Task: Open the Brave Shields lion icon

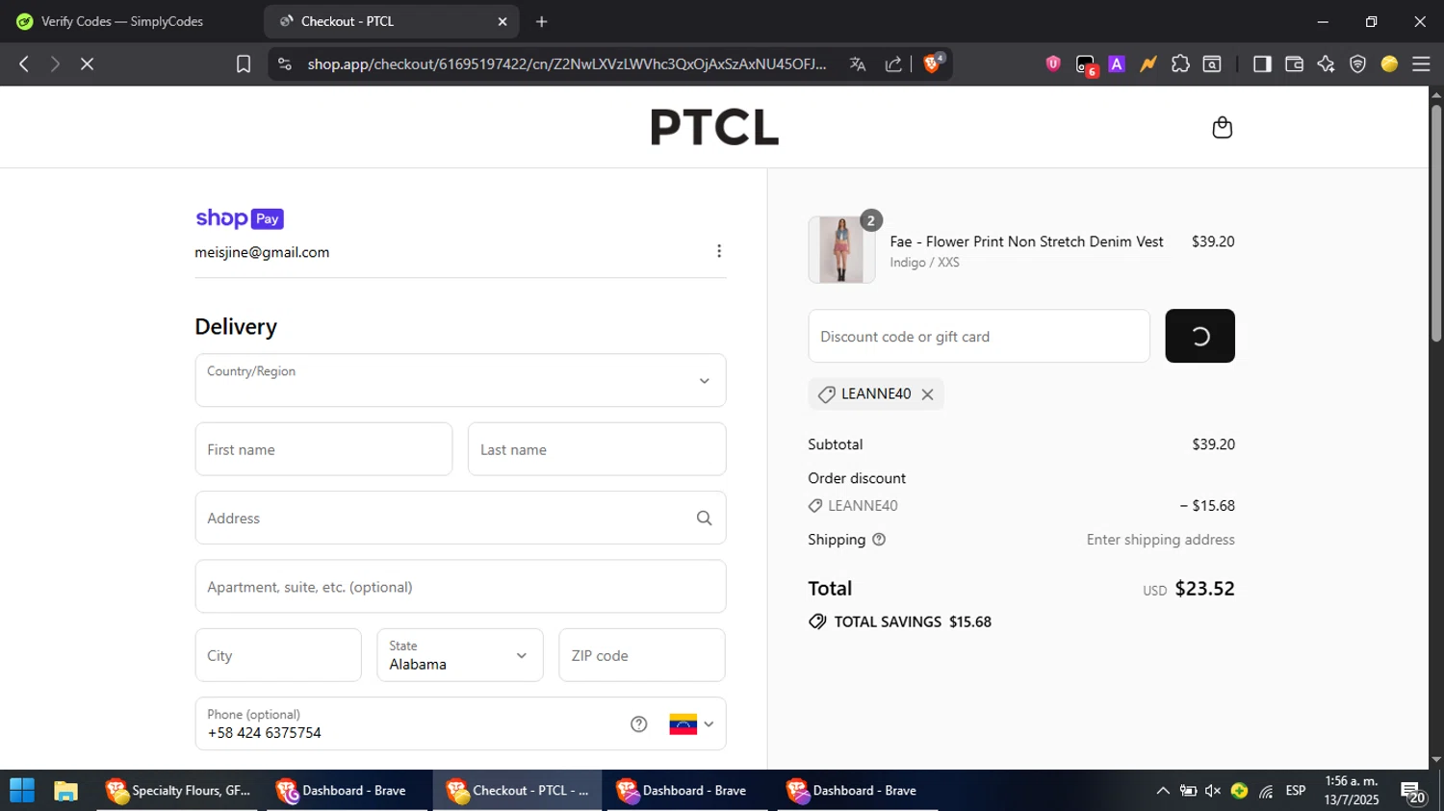Action: pyautogui.click(x=932, y=63)
